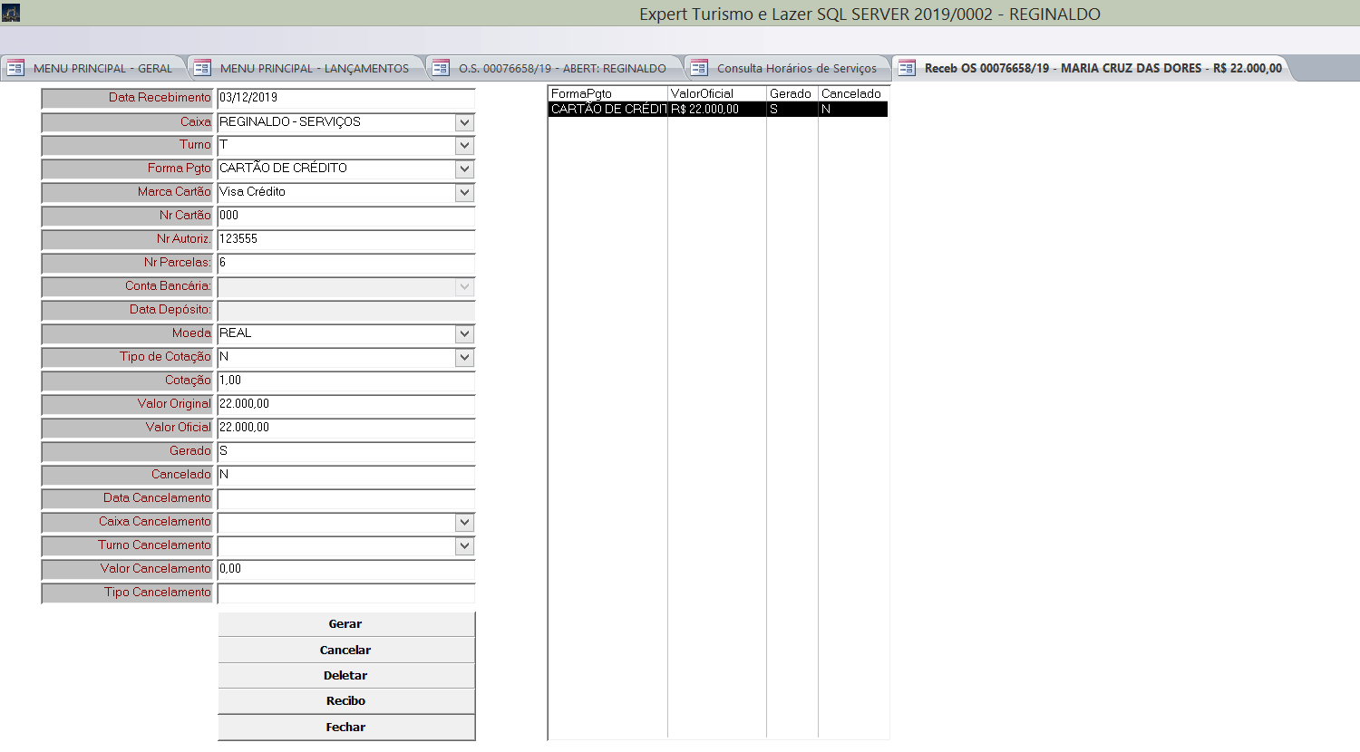1360x752 pixels.
Task: Print receipt with Recibo button
Action: pos(345,700)
